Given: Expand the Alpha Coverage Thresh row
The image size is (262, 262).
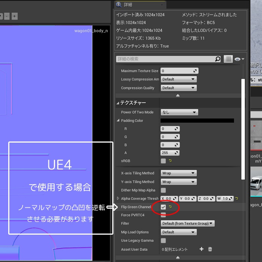Looking at the screenshot, I should [x=118, y=198].
